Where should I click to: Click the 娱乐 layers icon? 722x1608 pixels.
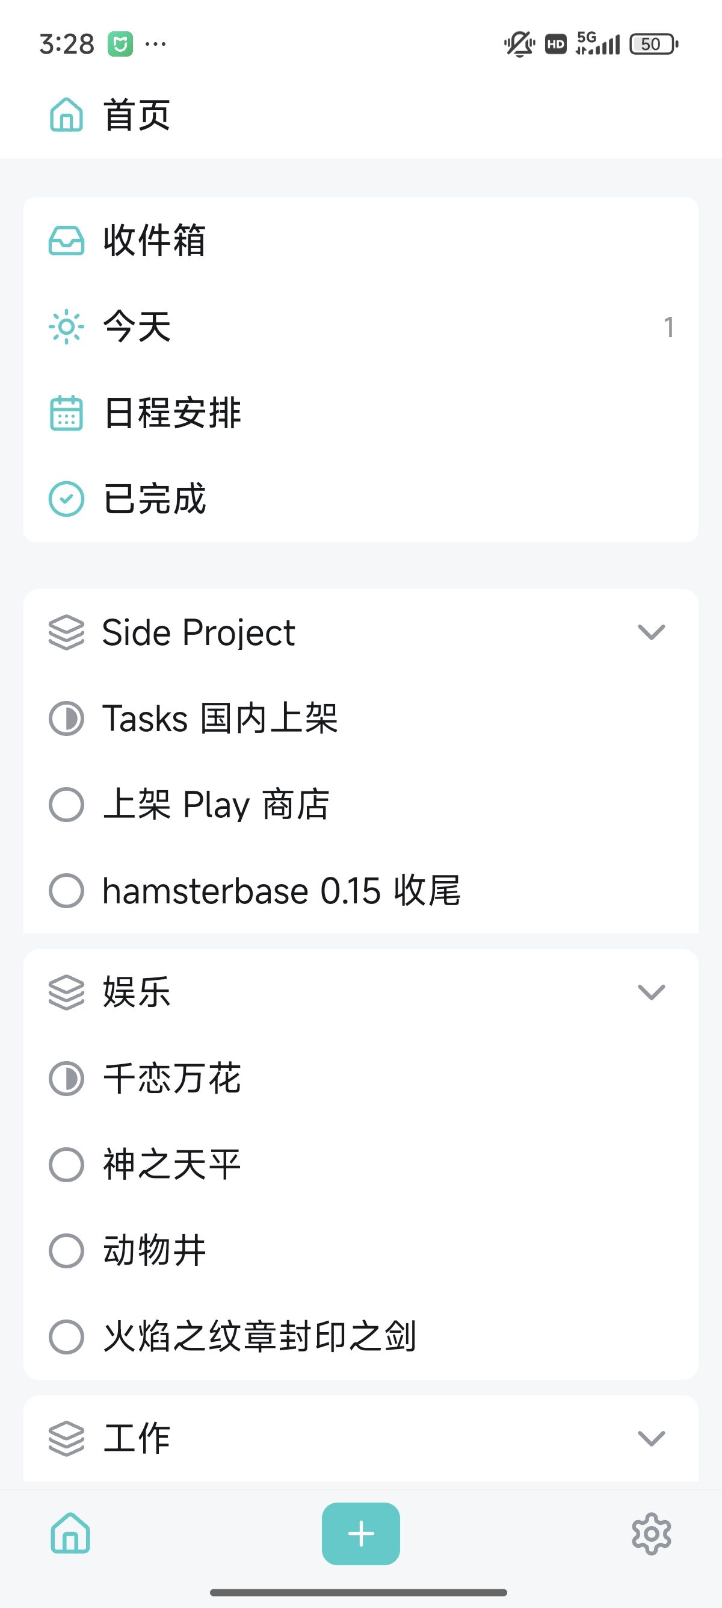(66, 992)
